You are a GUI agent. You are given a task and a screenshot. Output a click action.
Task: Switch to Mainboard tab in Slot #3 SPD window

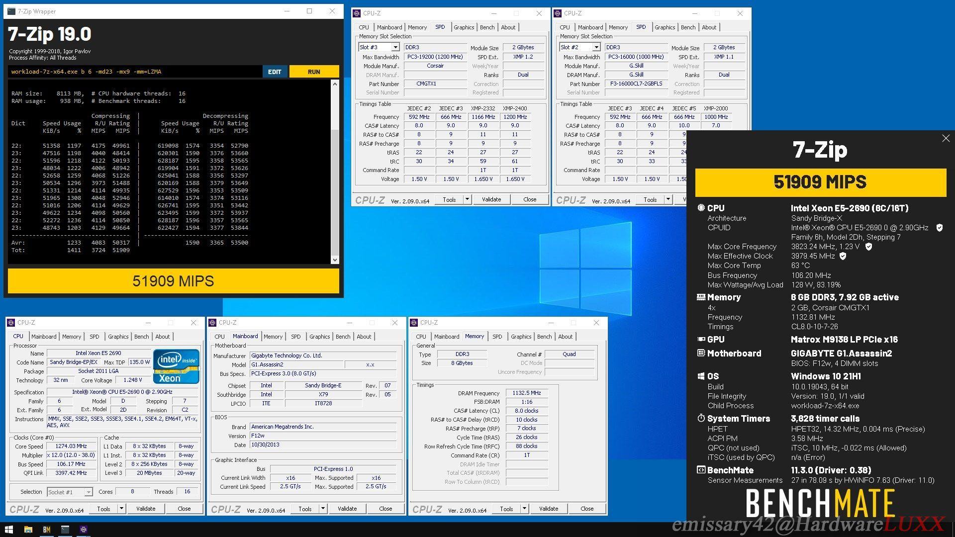(389, 27)
